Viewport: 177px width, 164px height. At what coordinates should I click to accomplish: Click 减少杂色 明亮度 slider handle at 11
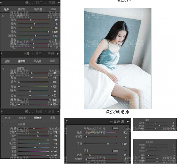[149, 145]
